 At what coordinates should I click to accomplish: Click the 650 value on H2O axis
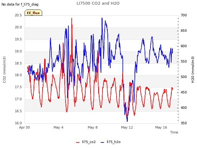[x=184, y=31]
